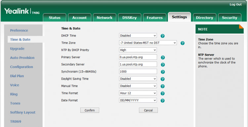The width and height of the screenshot is (248, 127).
Task: Click the Confirm button
Action: coord(90,110)
